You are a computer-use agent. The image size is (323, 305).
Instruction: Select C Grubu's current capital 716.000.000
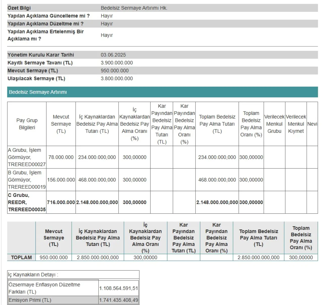(x=61, y=202)
